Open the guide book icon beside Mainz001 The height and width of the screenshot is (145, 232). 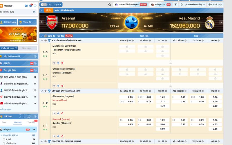point(26,6)
